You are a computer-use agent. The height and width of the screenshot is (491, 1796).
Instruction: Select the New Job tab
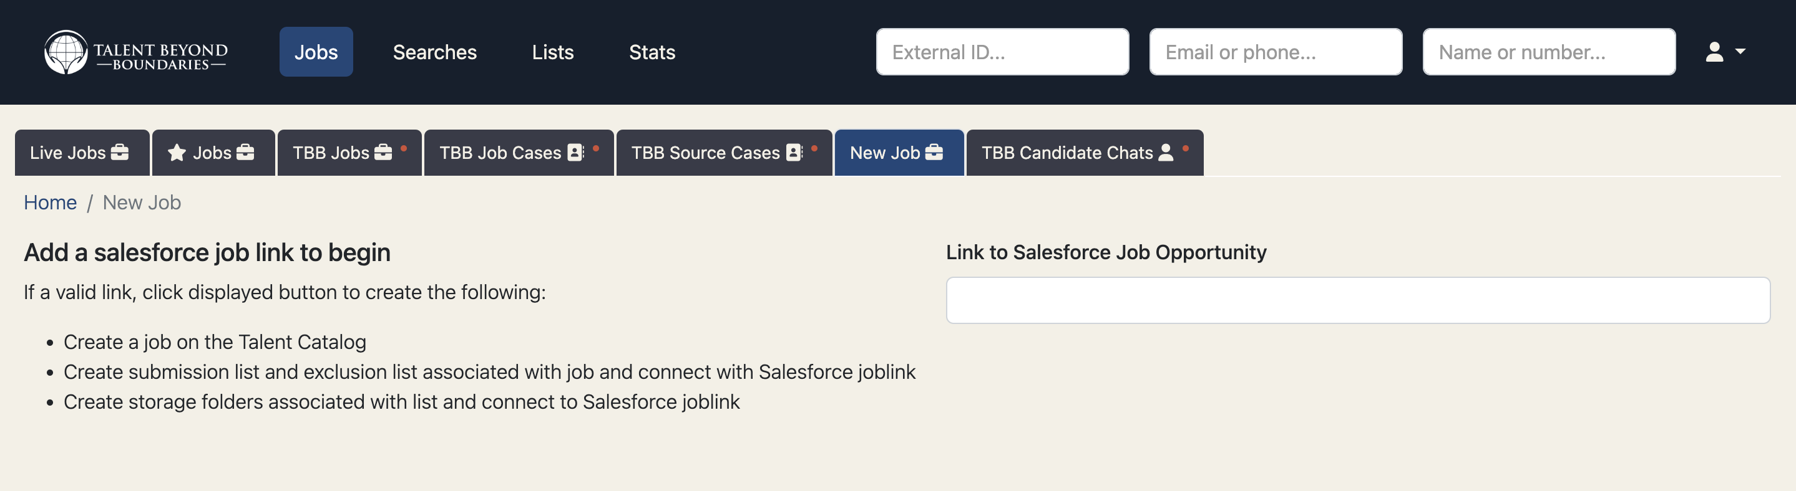899,153
